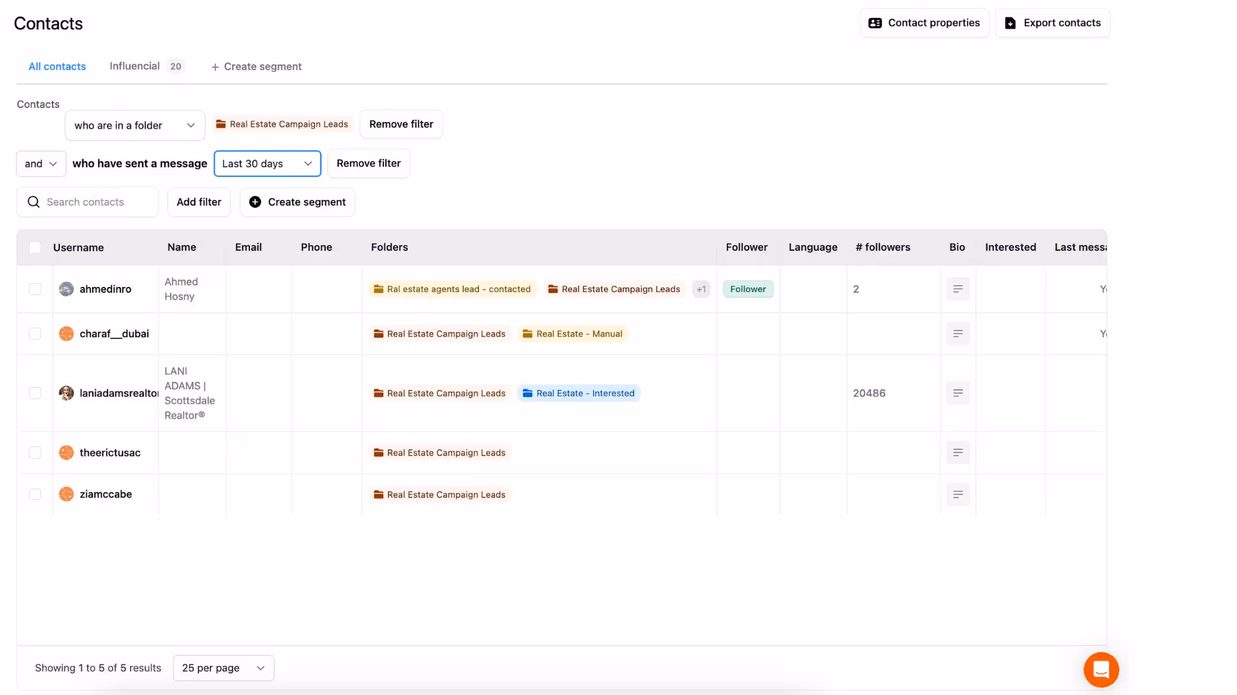The width and height of the screenshot is (1237, 695).
Task: Click the Contact properties card icon
Action: (875, 23)
